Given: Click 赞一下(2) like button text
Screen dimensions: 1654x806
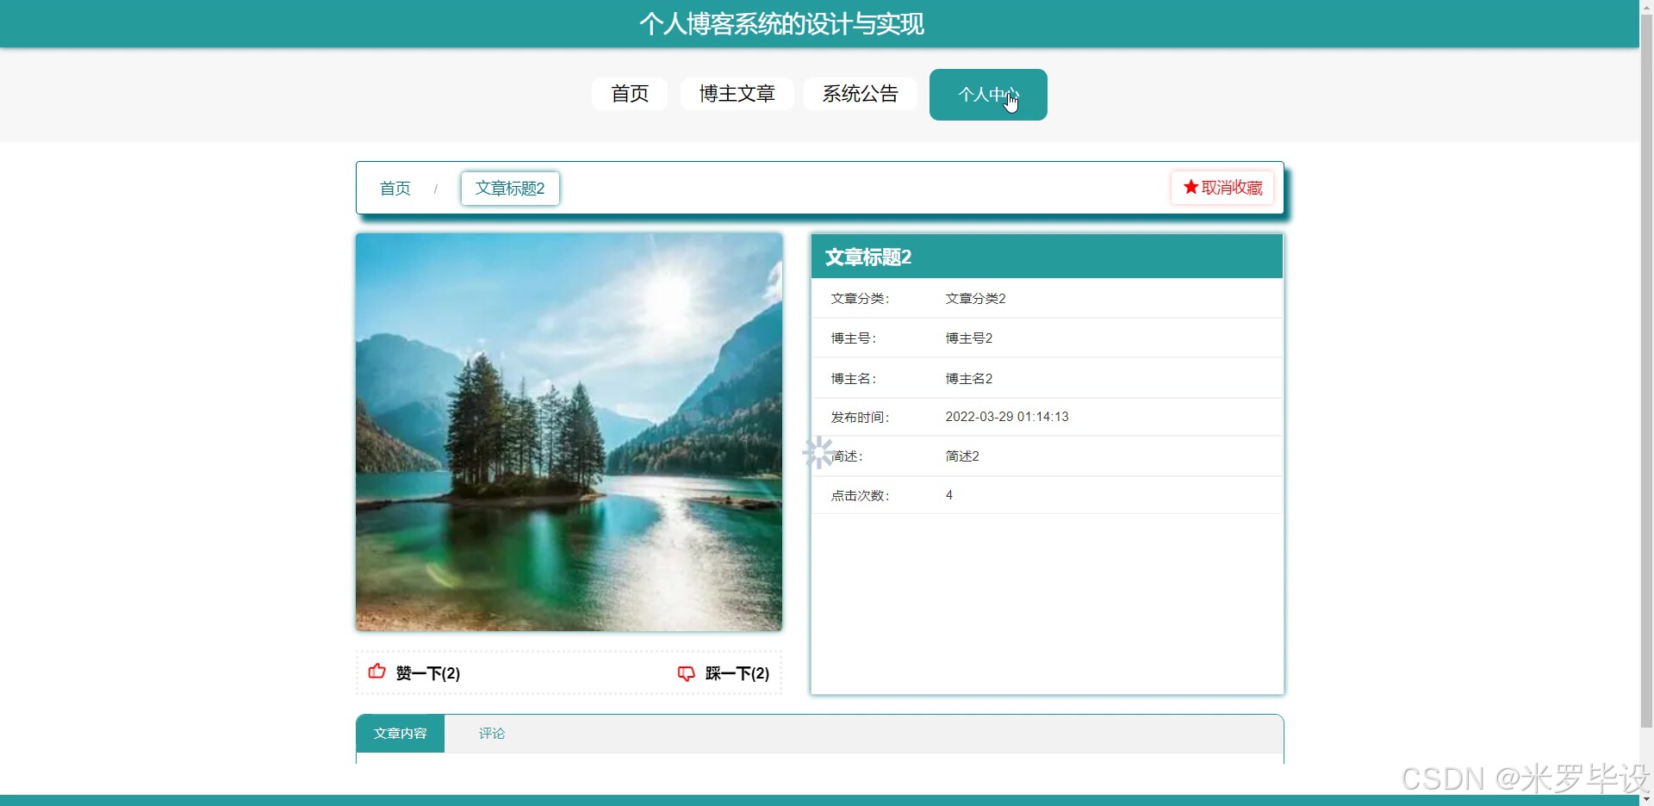Looking at the screenshot, I should [428, 673].
